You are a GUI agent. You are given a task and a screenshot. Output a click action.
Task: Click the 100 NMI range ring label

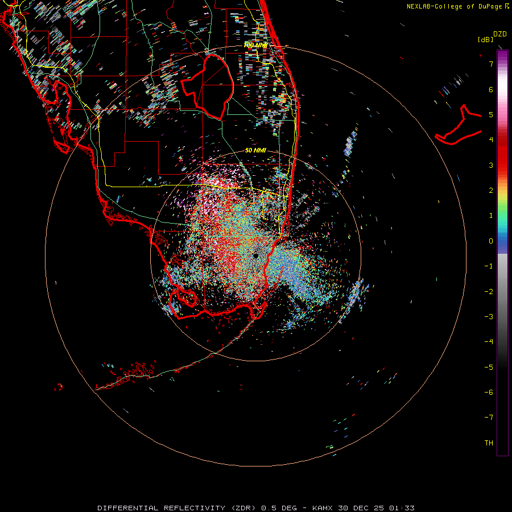(x=255, y=45)
